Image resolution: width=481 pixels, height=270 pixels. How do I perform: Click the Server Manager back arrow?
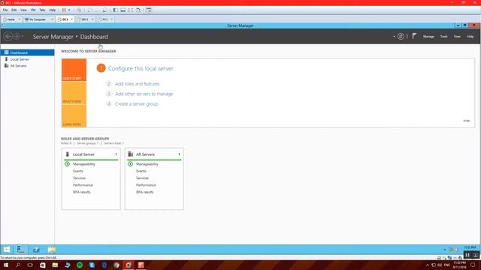(8, 37)
